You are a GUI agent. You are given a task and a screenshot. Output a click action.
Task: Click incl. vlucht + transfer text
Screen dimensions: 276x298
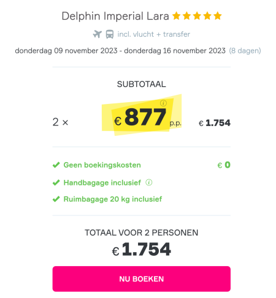153,34
